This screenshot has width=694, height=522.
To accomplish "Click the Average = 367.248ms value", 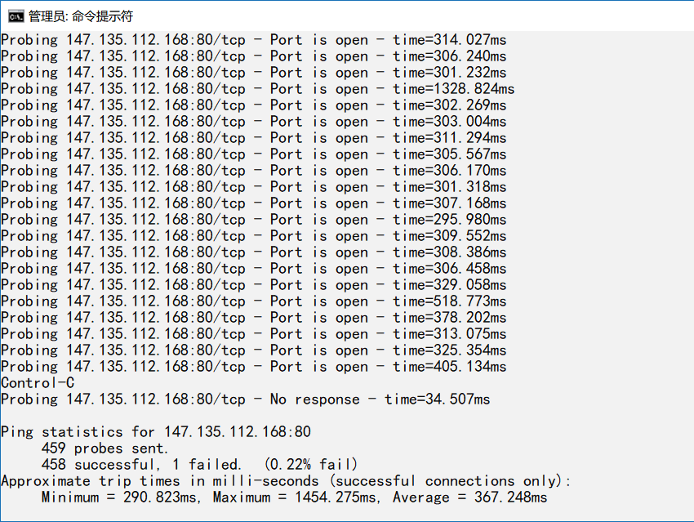I will pos(469,497).
